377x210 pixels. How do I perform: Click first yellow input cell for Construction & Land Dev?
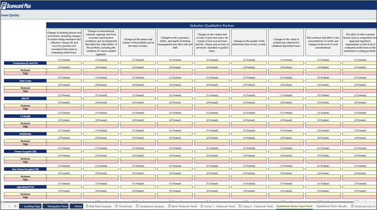64,63
